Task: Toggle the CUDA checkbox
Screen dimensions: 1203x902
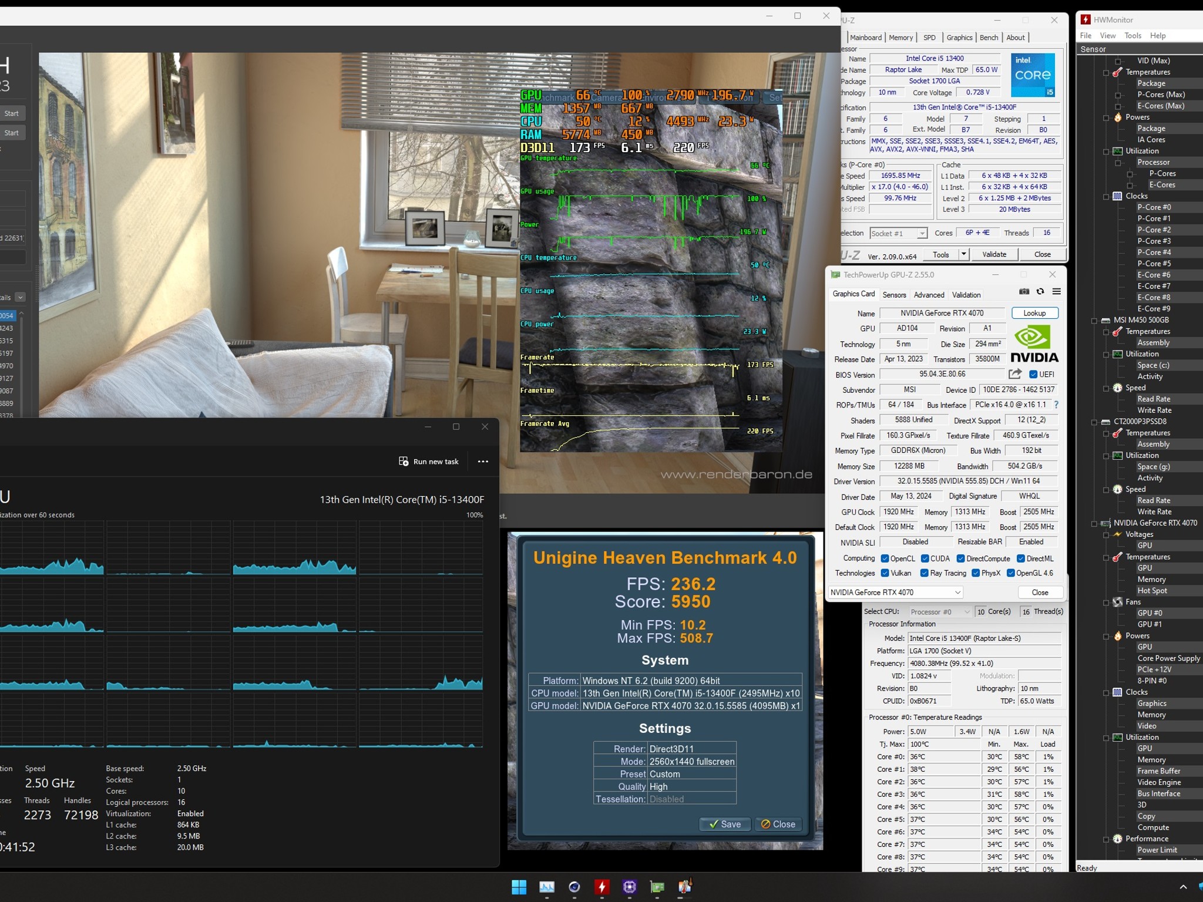Action: [x=925, y=558]
